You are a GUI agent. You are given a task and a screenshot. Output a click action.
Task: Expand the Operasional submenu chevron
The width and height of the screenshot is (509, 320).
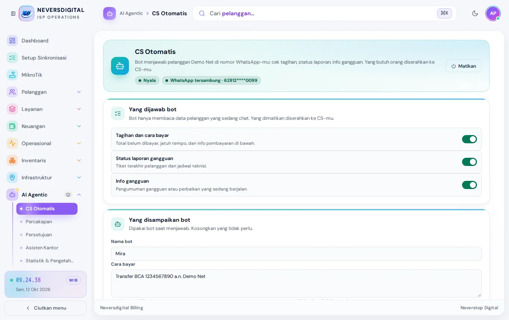(x=79, y=143)
